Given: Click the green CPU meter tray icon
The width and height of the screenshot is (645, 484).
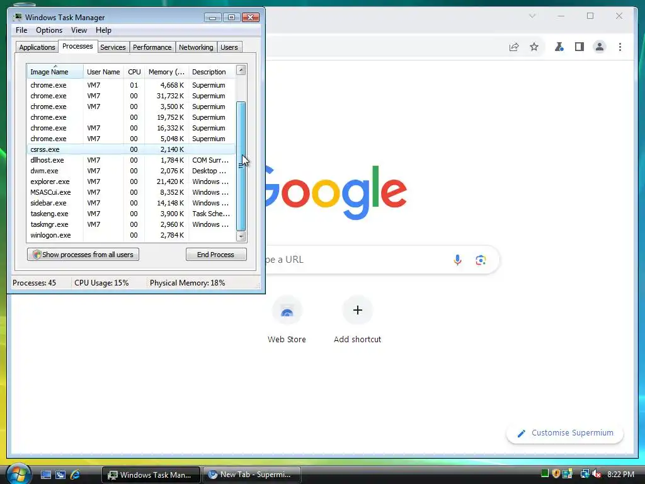Looking at the screenshot, I should [x=545, y=474].
